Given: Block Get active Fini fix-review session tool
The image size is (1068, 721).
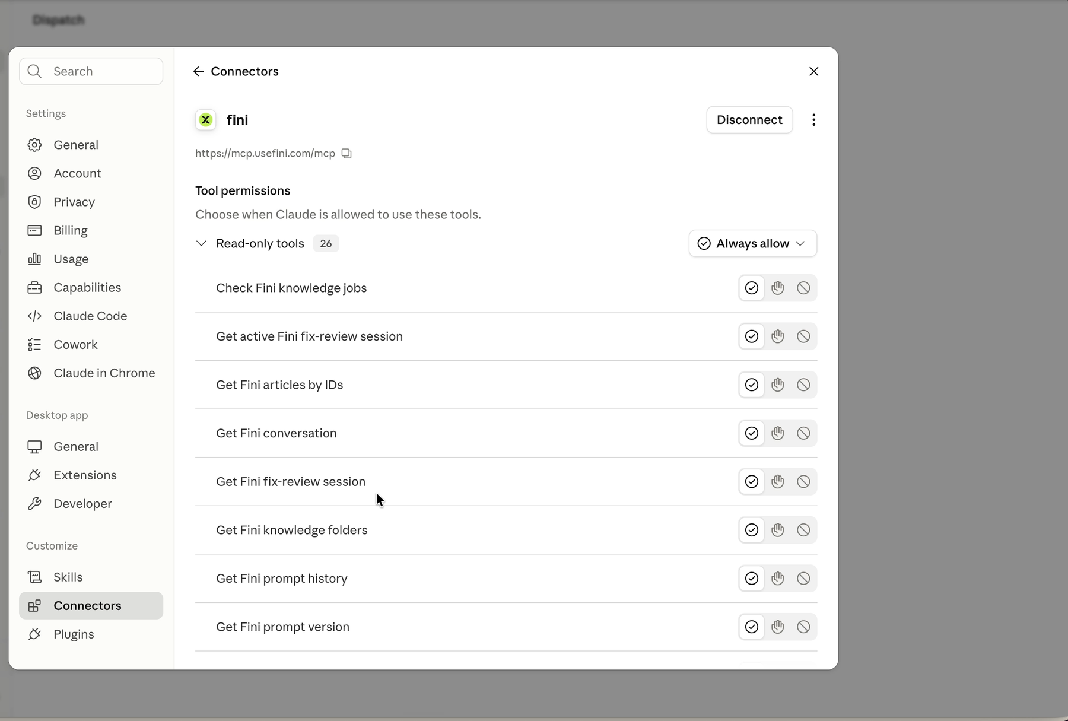Looking at the screenshot, I should [803, 336].
